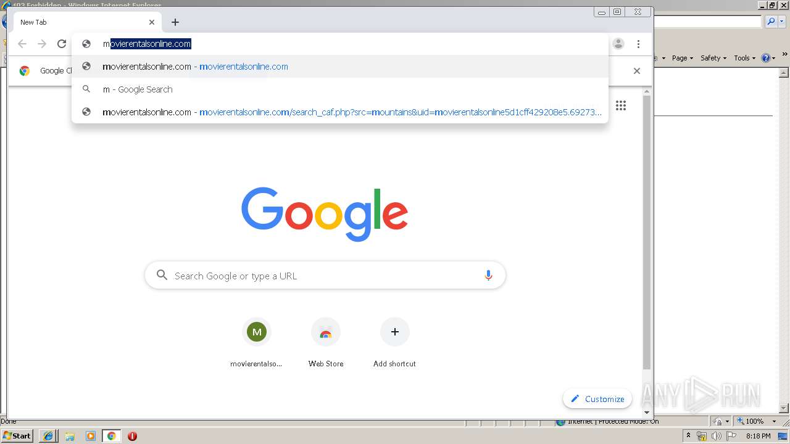Screen dimensions: 790x444
Task: Open Chrome profile avatar menu
Action: click(x=618, y=44)
